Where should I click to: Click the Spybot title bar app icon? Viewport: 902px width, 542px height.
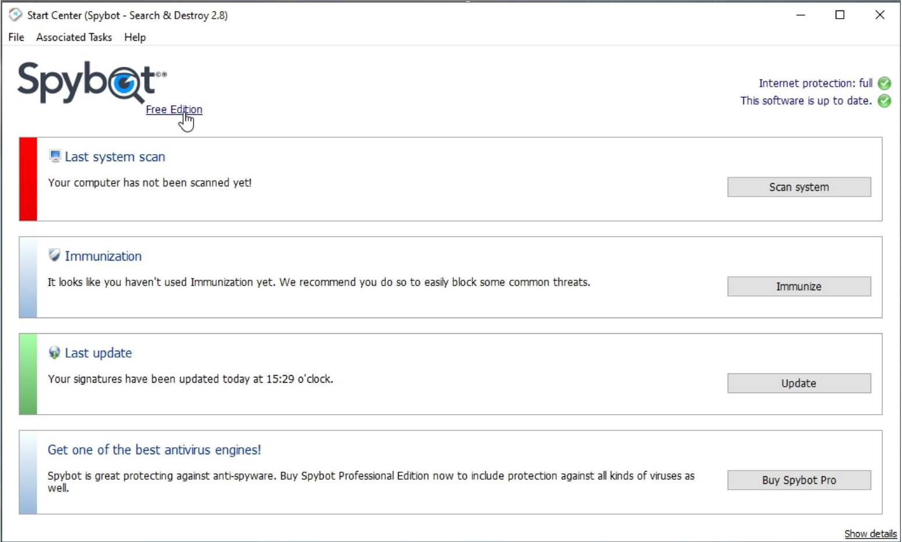16,15
